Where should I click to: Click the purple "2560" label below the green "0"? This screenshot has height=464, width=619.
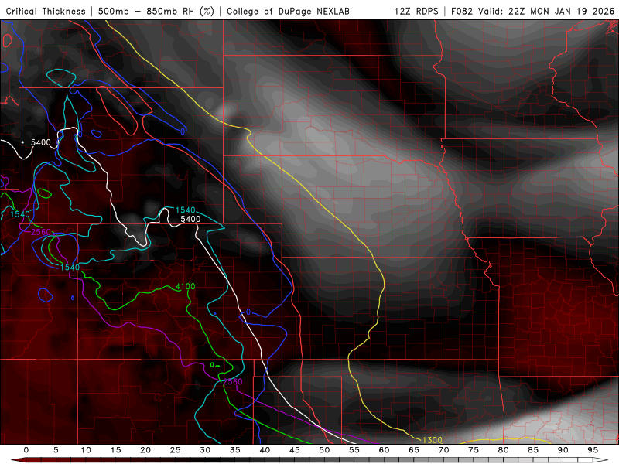tap(233, 381)
